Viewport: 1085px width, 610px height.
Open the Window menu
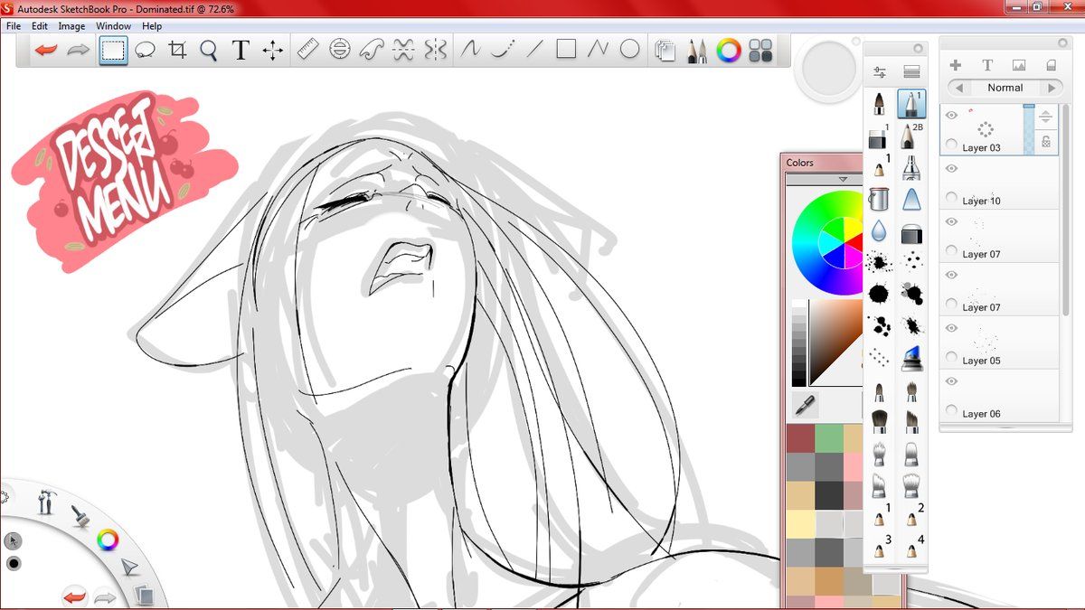113,26
